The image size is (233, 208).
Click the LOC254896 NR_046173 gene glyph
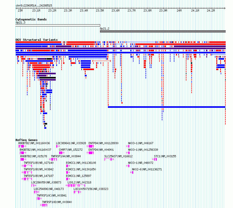[37, 192]
